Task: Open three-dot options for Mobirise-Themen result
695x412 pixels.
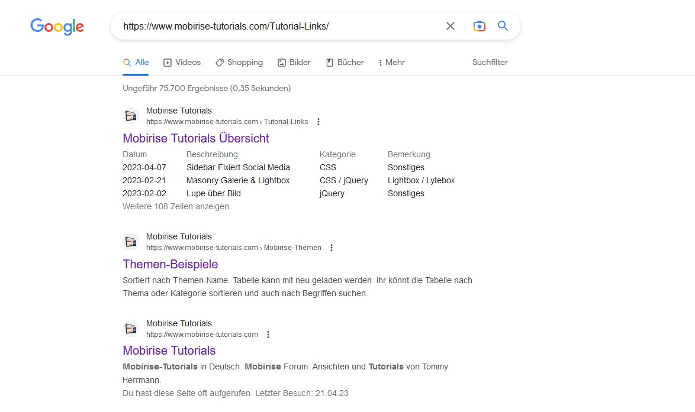Action: (332, 248)
